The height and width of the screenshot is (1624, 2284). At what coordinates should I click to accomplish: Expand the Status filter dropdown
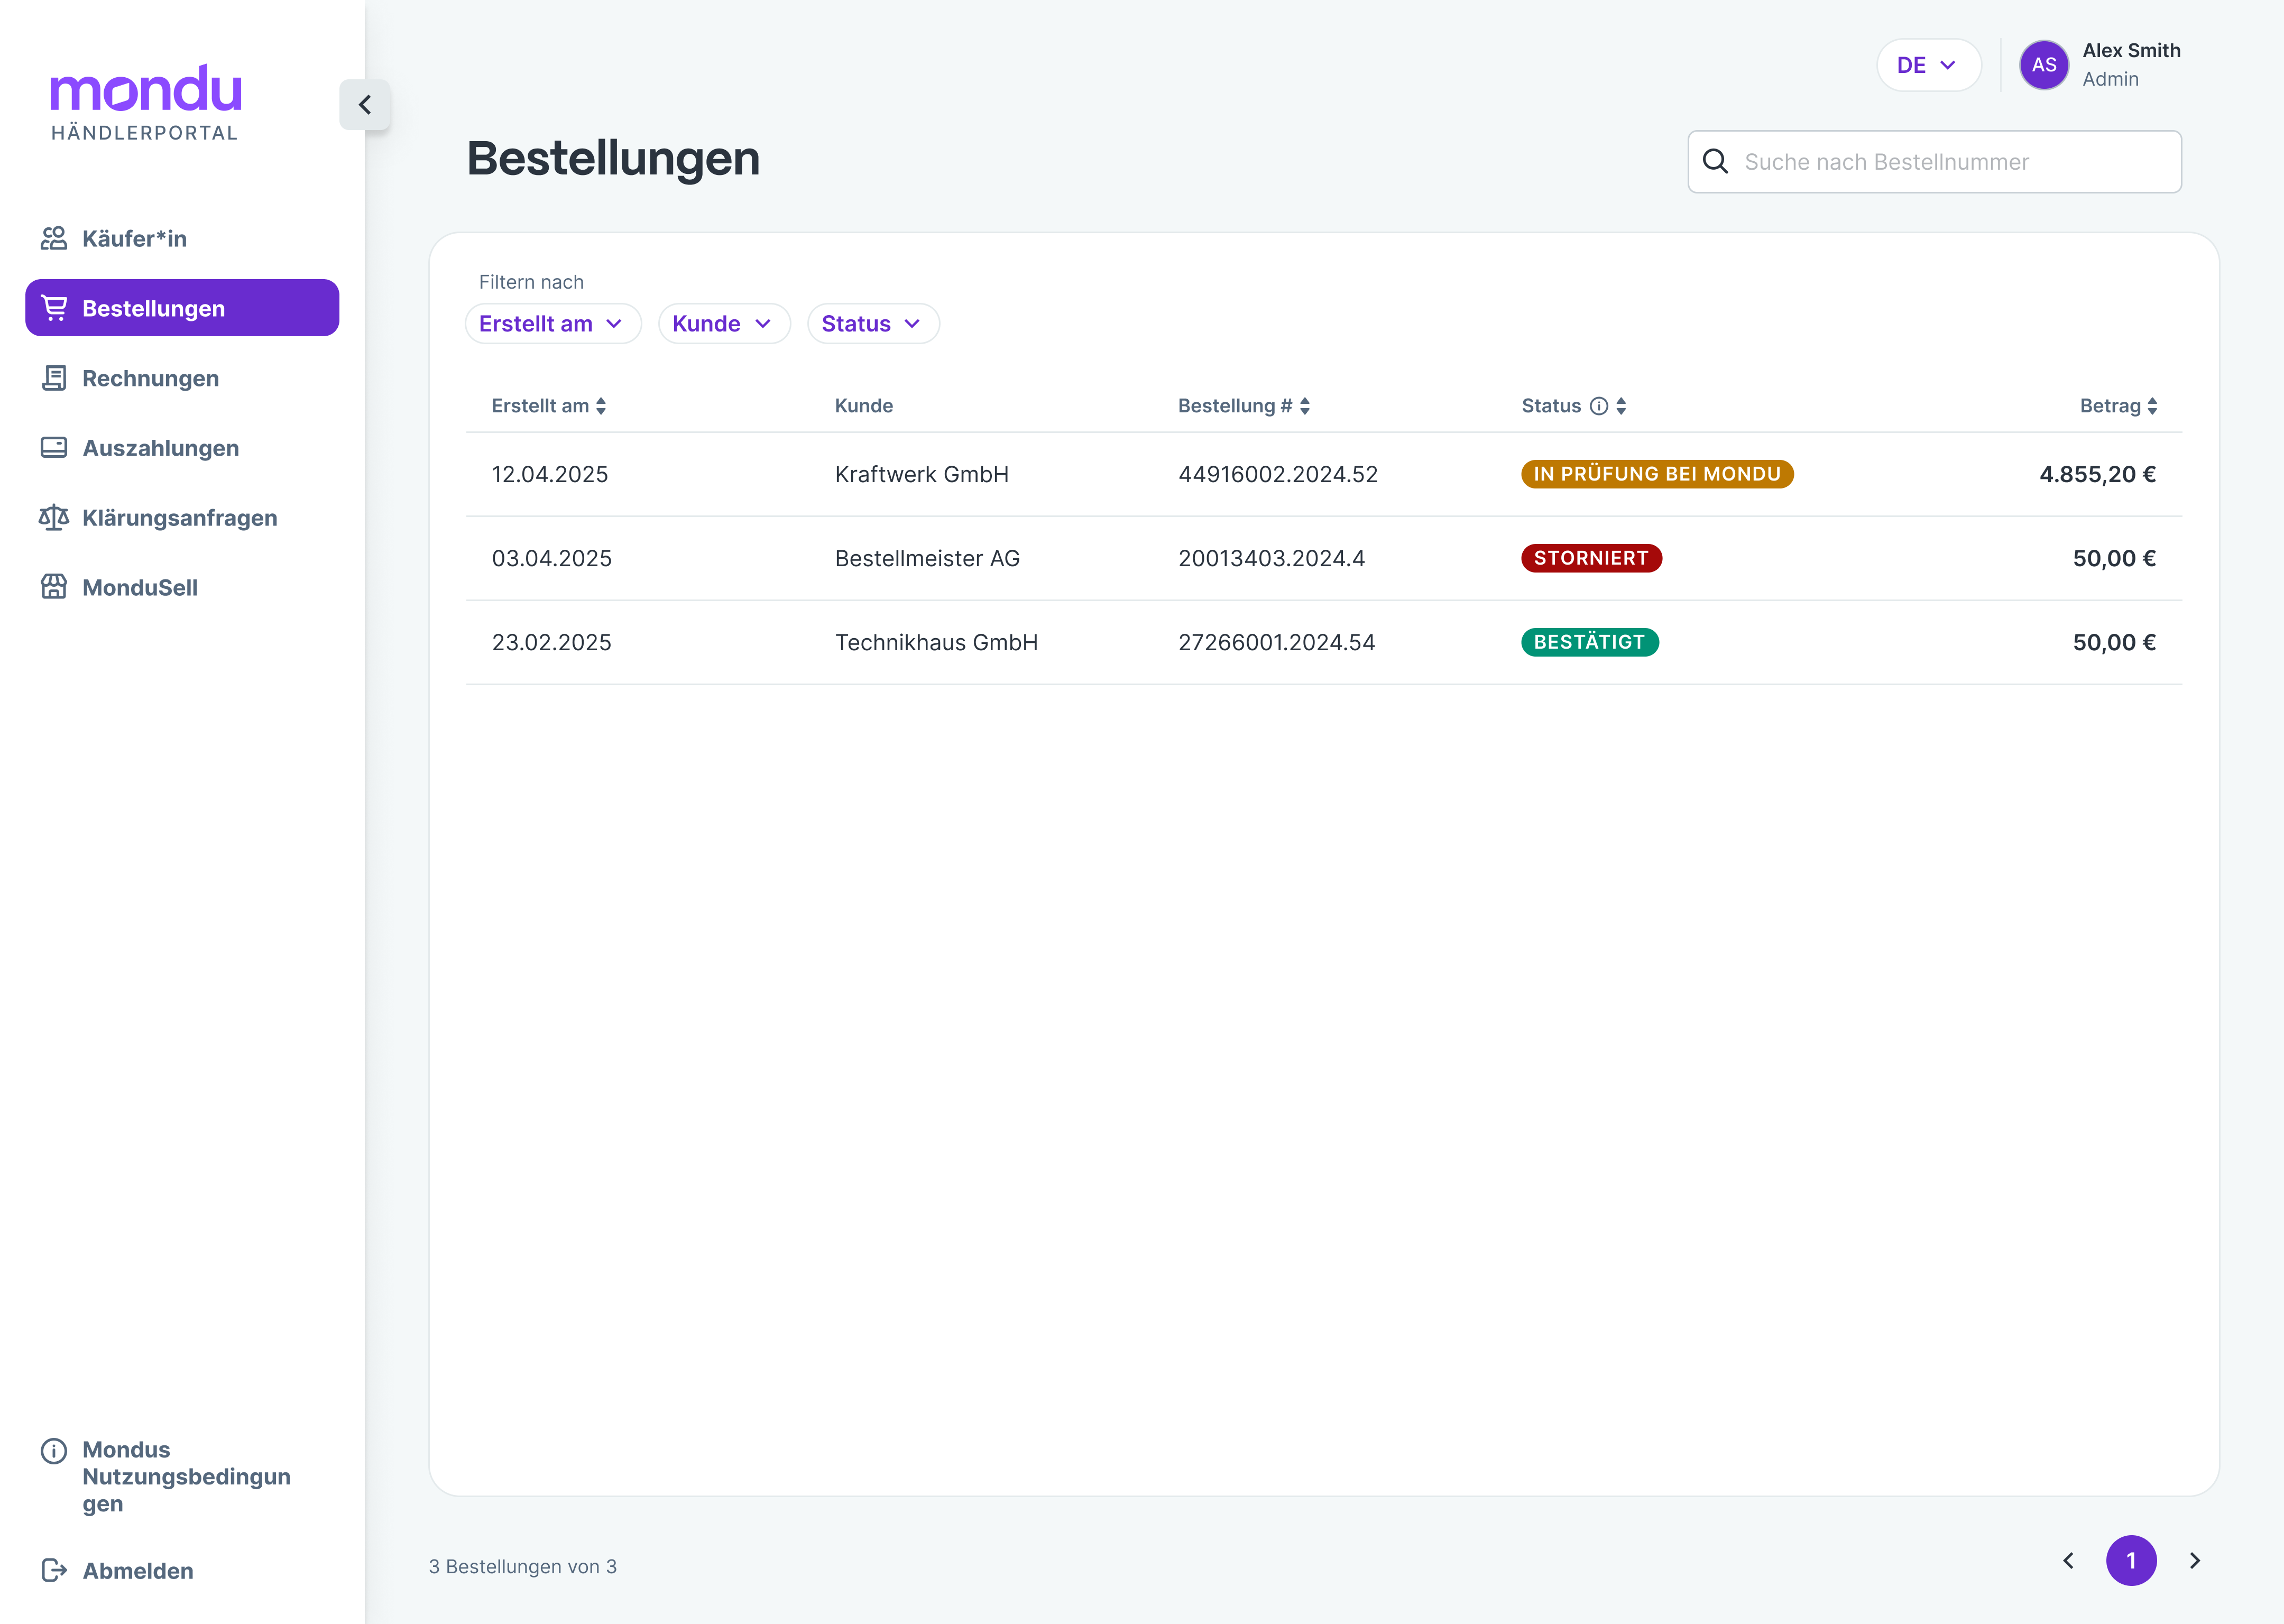[x=872, y=324]
